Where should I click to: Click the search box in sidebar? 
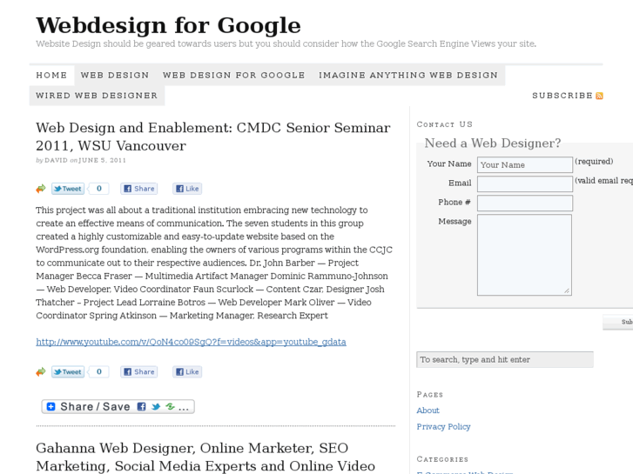coord(505,359)
